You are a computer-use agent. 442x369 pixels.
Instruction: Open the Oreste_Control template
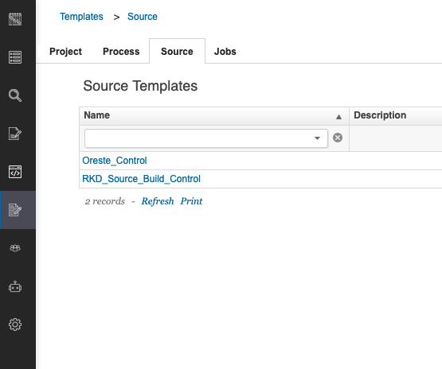click(x=115, y=161)
